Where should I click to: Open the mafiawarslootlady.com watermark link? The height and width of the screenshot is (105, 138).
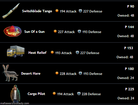click(x=15, y=104)
